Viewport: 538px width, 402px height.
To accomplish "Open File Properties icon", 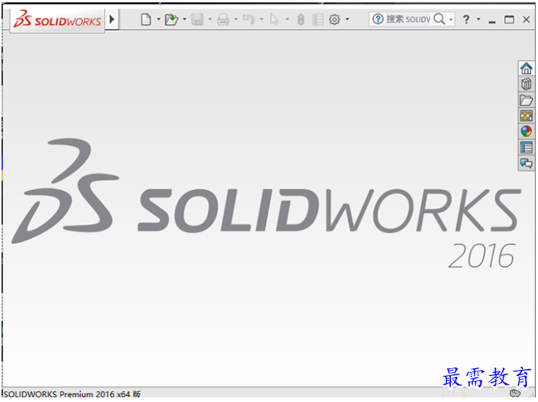I will click(318, 20).
